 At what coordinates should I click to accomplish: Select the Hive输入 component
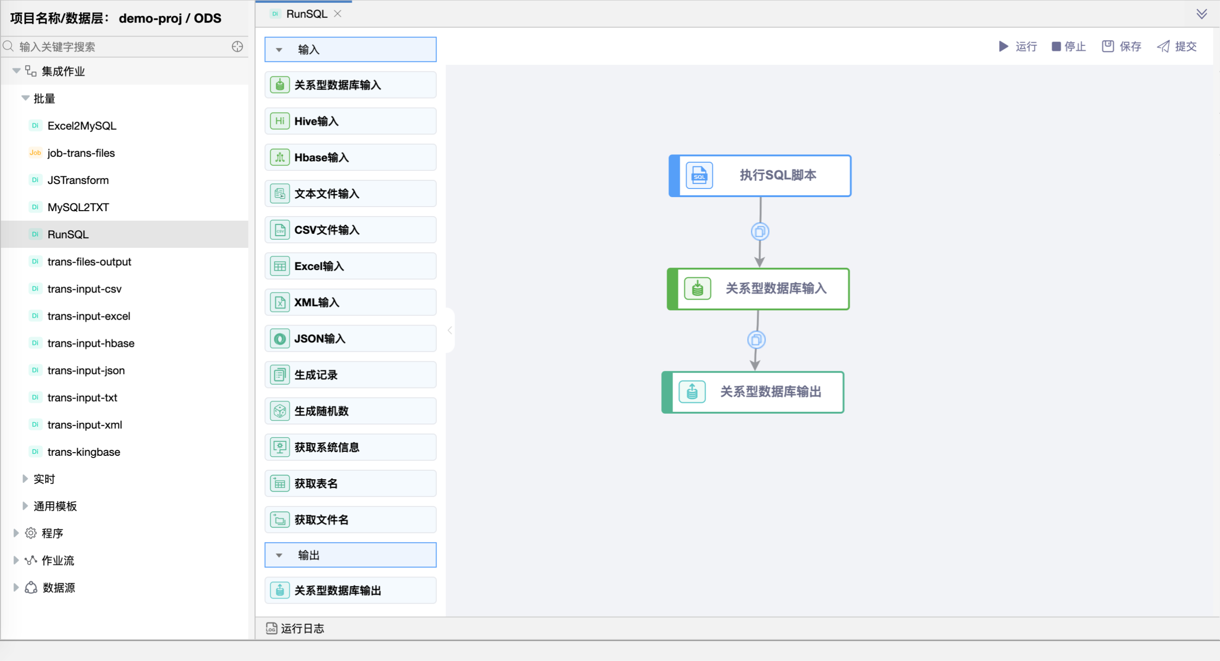(x=350, y=121)
